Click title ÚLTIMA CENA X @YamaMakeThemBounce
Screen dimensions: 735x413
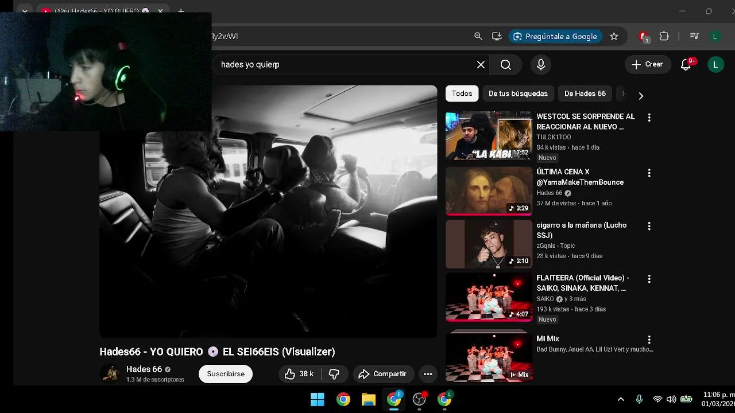[x=580, y=177]
